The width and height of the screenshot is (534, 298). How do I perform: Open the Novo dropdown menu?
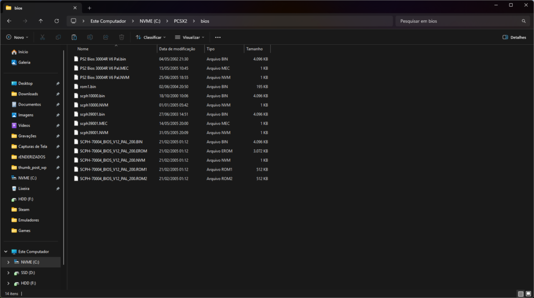click(x=17, y=37)
